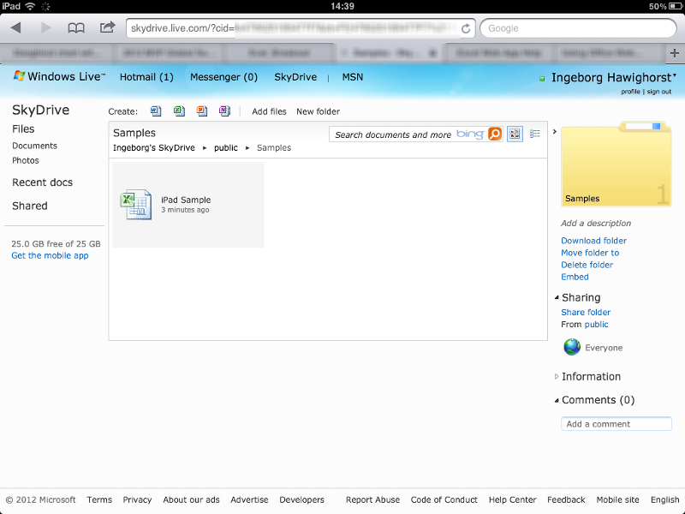
Task: Click Add files
Action: coord(269,111)
